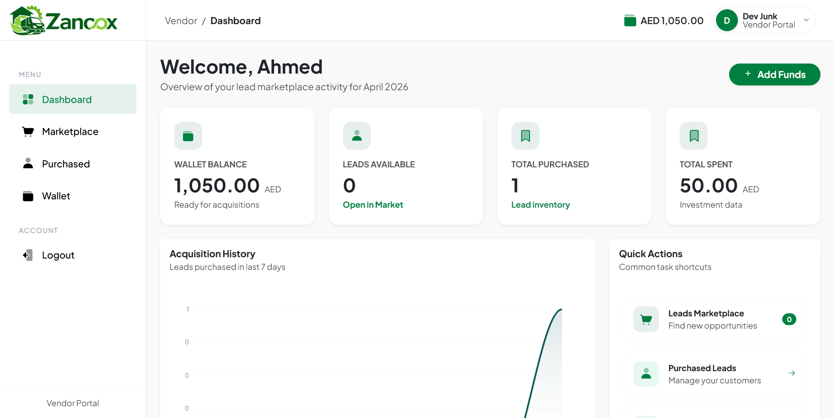The height and width of the screenshot is (418, 834).
Task: Click the Dashboard breadcrumb text
Action: (235, 21)
